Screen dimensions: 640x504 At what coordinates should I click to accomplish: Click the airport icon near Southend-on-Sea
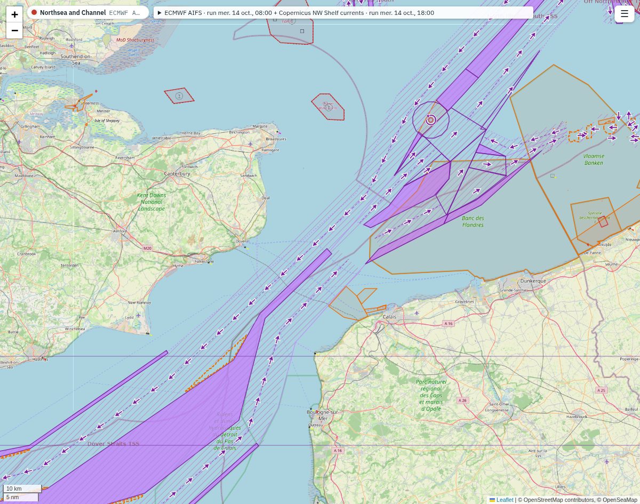tap(71, 46)
